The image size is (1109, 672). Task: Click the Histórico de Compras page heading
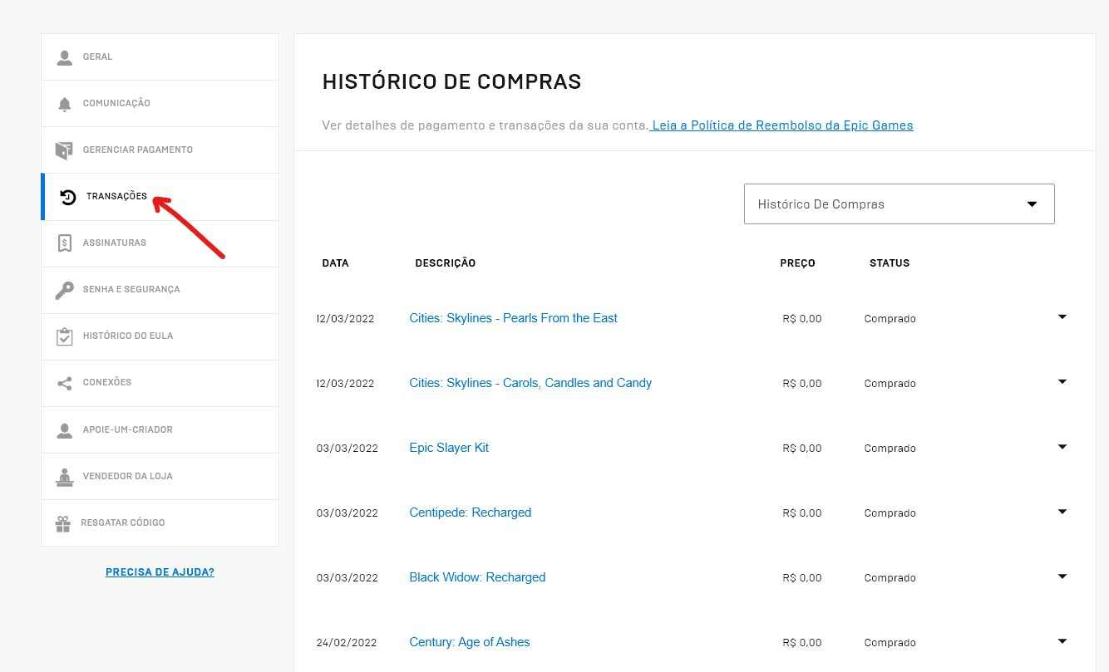click(451, 81)
